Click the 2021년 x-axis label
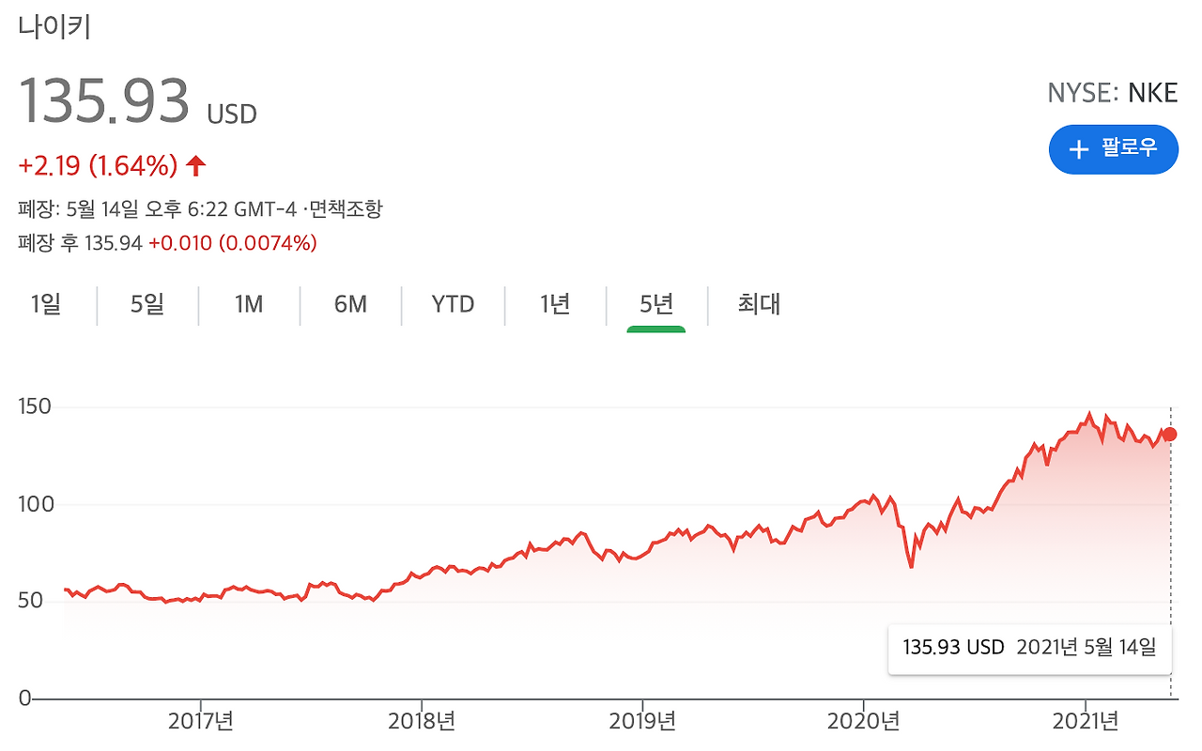 point(1085,722)
